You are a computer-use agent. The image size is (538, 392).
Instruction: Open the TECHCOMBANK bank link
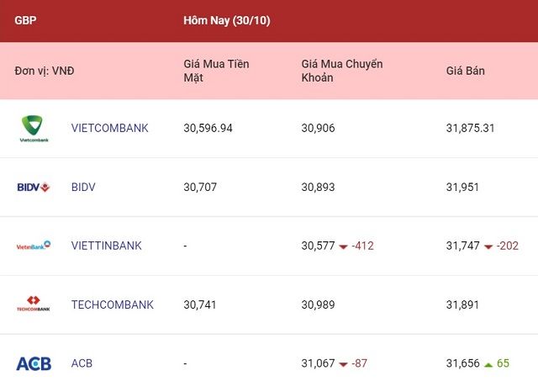click(x=112, y=305)
